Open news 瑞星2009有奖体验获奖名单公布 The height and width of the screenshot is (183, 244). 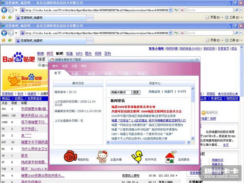tap(134, 107)
